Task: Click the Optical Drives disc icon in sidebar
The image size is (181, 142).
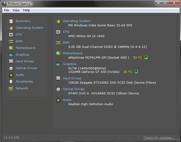Action: click(11, 68)
